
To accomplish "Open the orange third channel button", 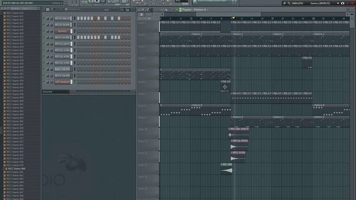I will (62, 31).
